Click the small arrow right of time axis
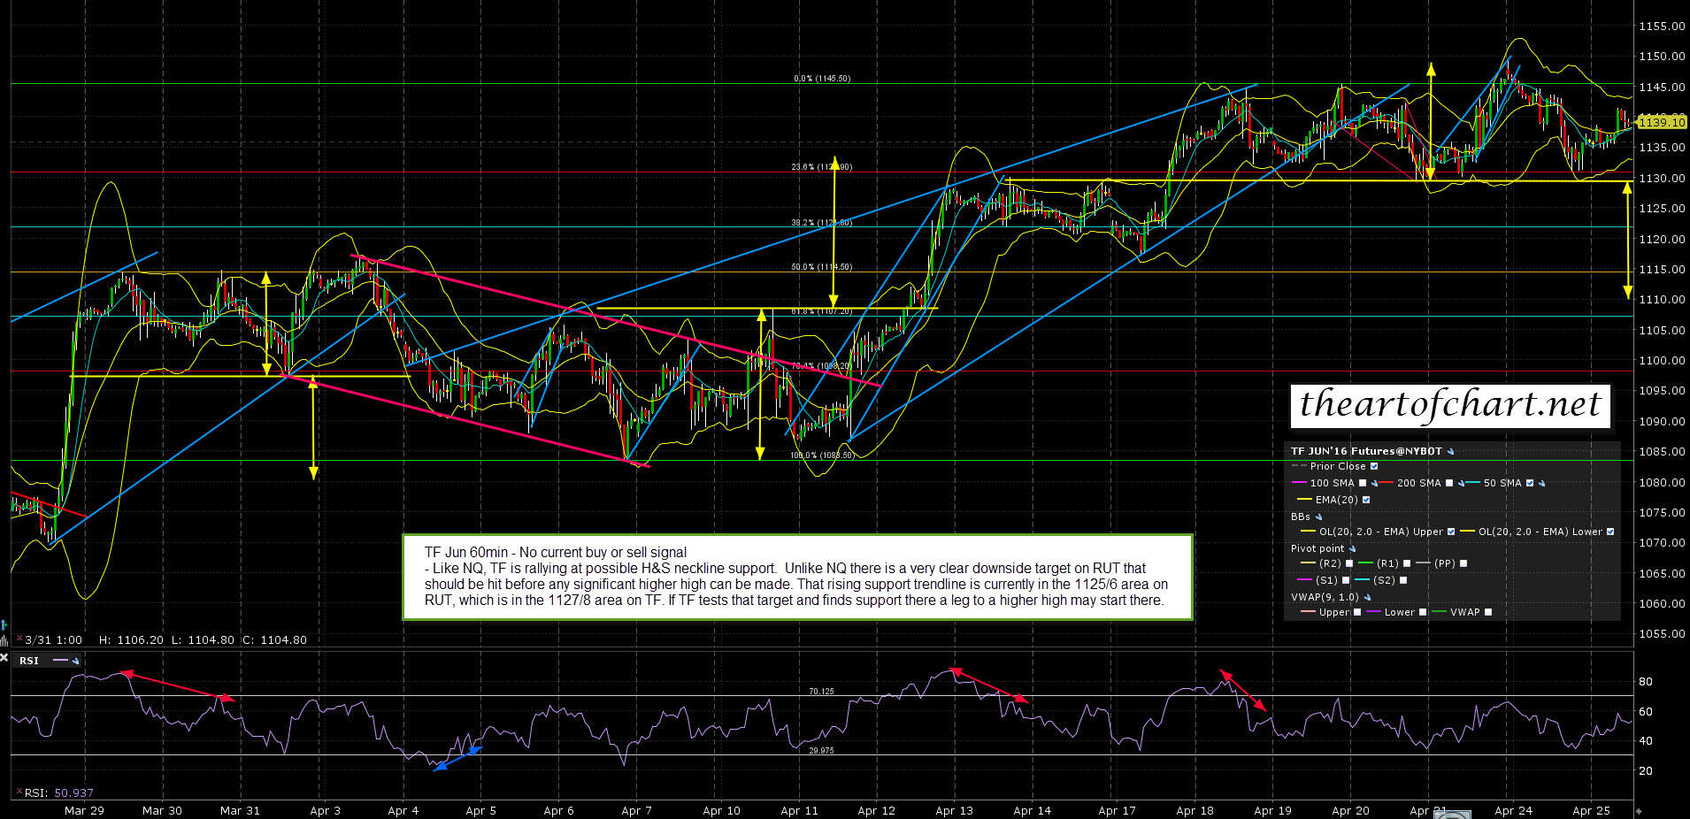 (x=1638, y=810)
